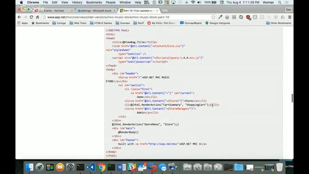Open the History menu

pyautogui.click(x=77, y=2)
